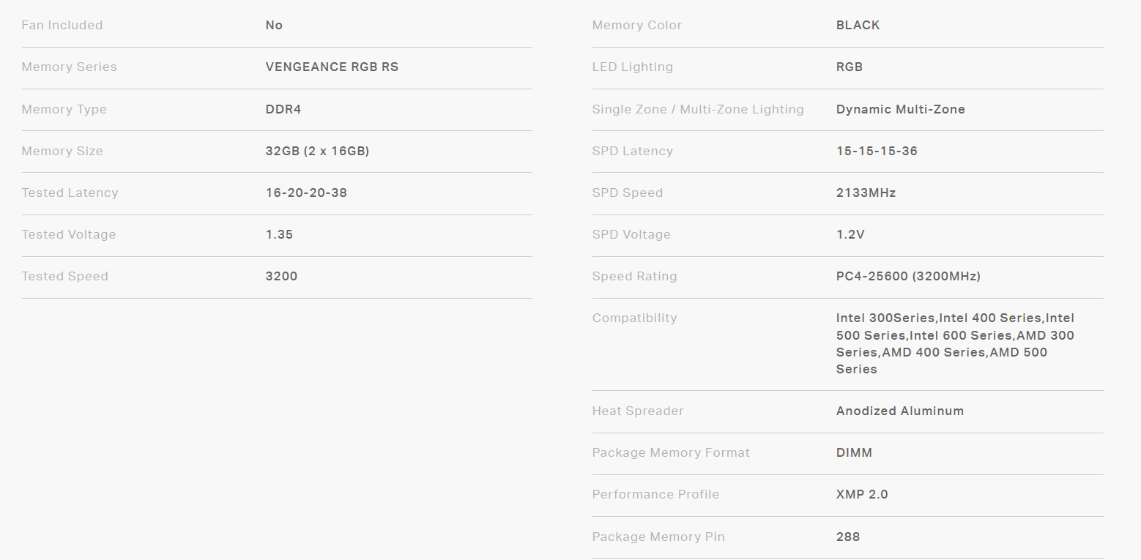Click the Package Memory Format DIMM value
Image resolution: width=1141 pixels, height=560 pixels.
click(854, 452)
